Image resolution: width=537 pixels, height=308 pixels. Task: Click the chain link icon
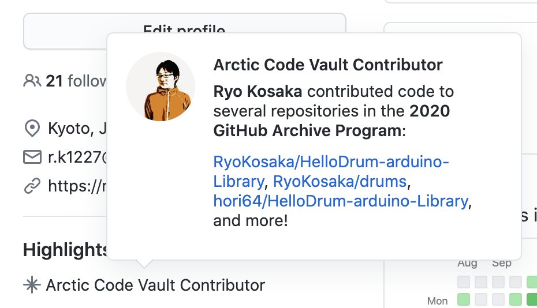click(x=31, y=185)
